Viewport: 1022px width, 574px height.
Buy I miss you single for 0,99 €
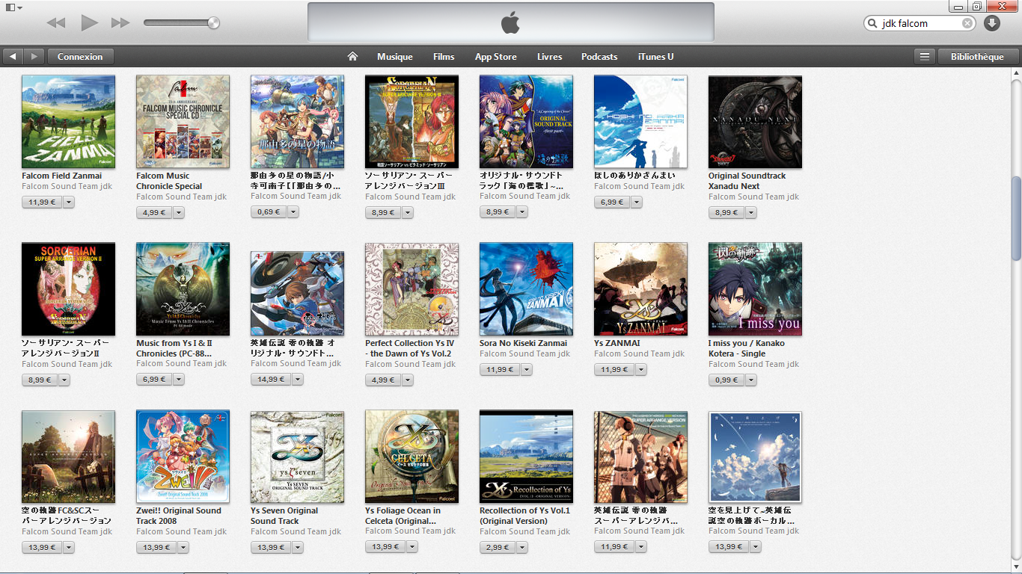(726, 380)
